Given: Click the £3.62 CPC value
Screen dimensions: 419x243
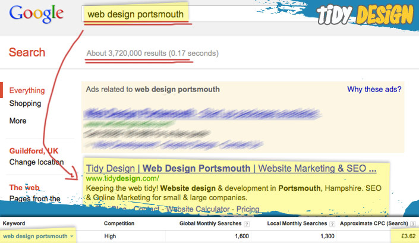Looking at the screenshot, I should pos(408,236).
